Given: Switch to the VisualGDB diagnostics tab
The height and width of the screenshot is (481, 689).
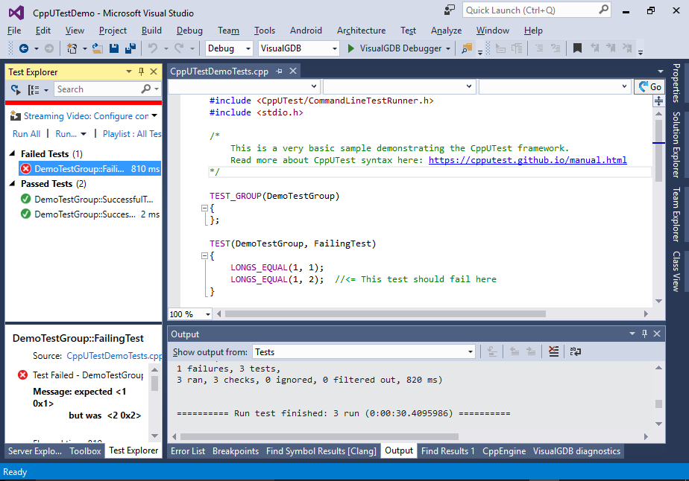Looking at the screenshot, I should point(576,451).
